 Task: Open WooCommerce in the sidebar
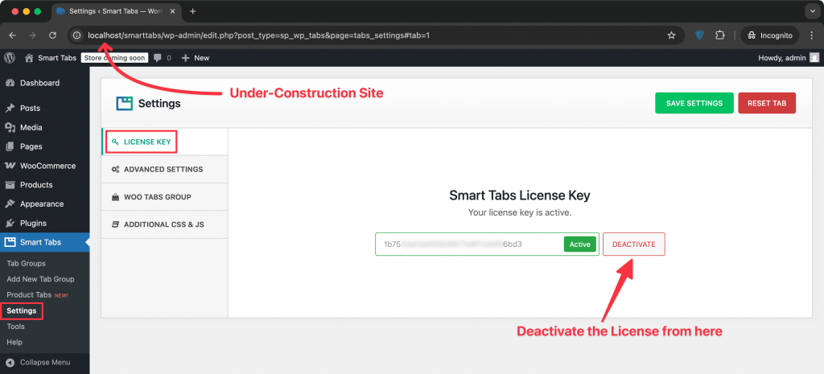point(45,166)
